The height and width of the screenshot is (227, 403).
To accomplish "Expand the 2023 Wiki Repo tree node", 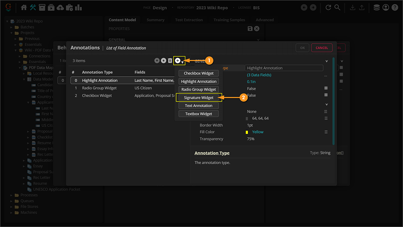I will click(x=7, y=21).
